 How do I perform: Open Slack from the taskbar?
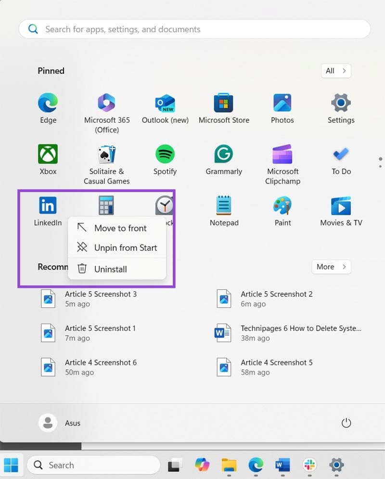[x=309, y=465]
